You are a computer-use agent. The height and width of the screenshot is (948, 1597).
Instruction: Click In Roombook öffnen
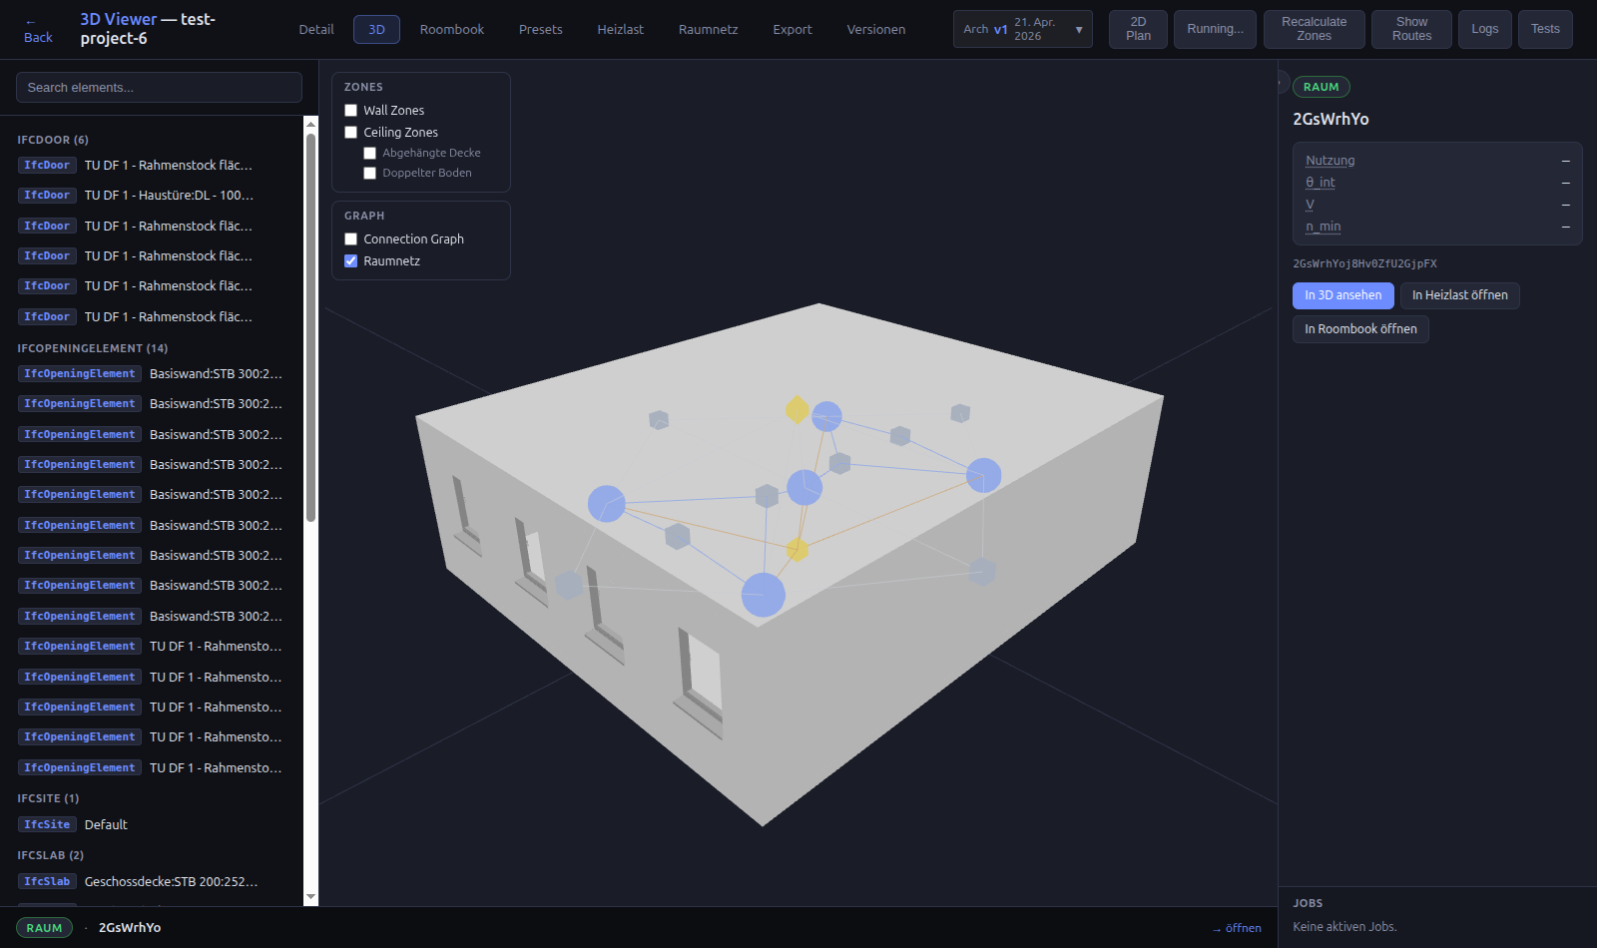1360,329
